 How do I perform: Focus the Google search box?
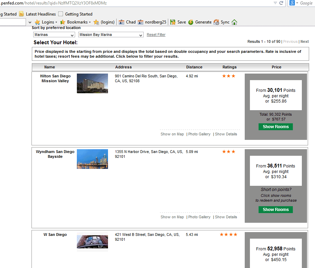coord(306,3)
